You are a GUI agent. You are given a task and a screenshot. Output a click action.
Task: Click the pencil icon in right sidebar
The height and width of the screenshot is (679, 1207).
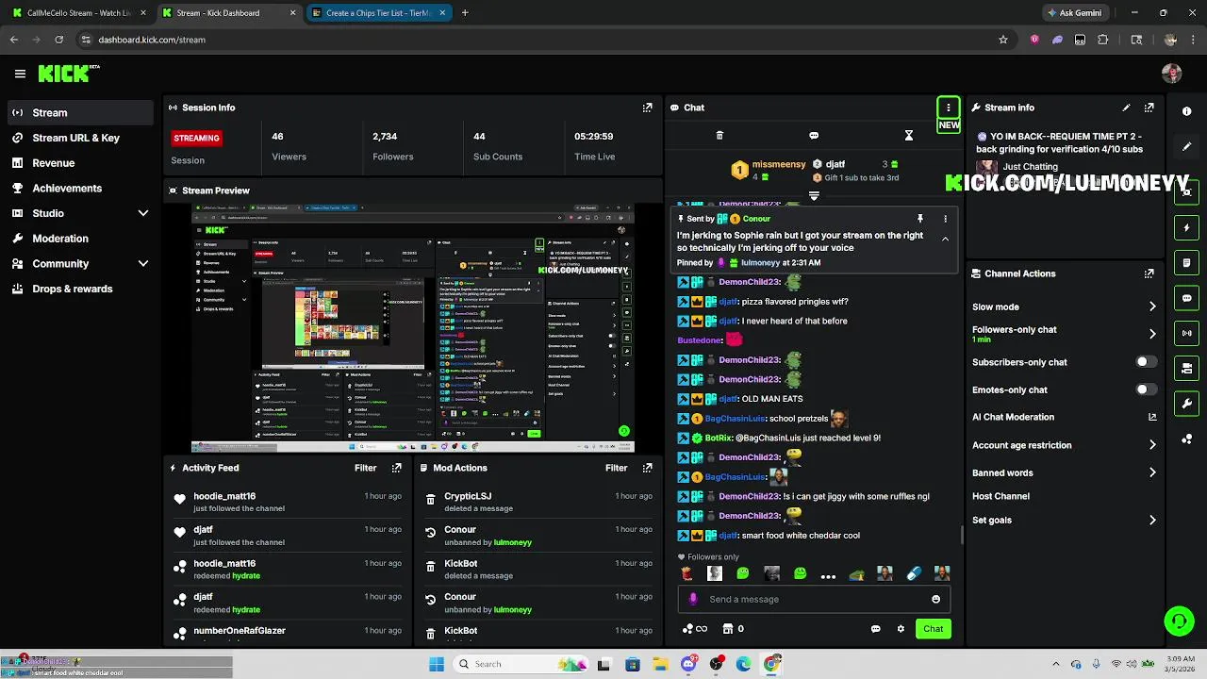(x=1187, y=146)
